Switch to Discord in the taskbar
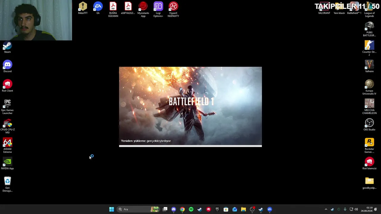Screen dimensions: 381x214 pos(174,209)
